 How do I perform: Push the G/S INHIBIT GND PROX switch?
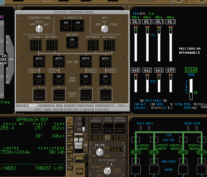(x=96, y=128)
